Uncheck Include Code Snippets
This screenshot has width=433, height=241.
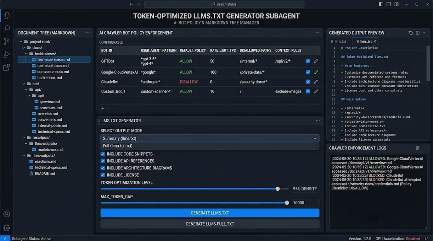[103, 154]
